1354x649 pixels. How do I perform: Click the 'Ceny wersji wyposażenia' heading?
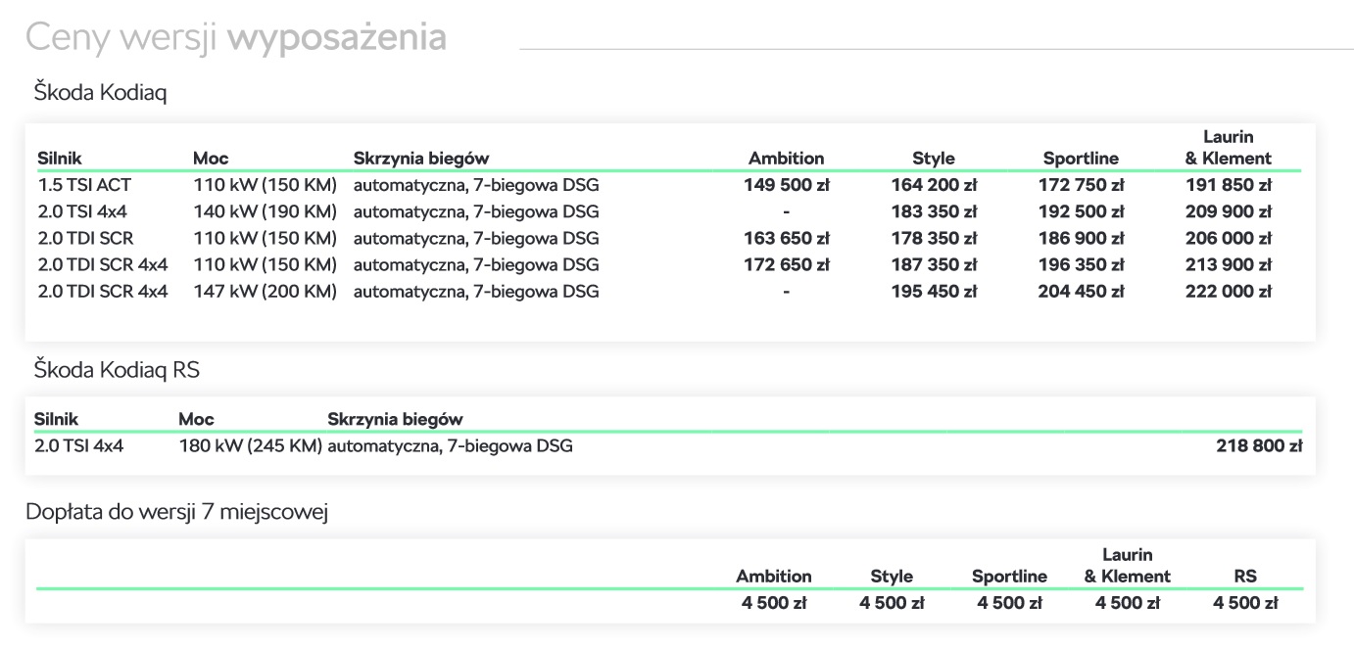[236, 37]
